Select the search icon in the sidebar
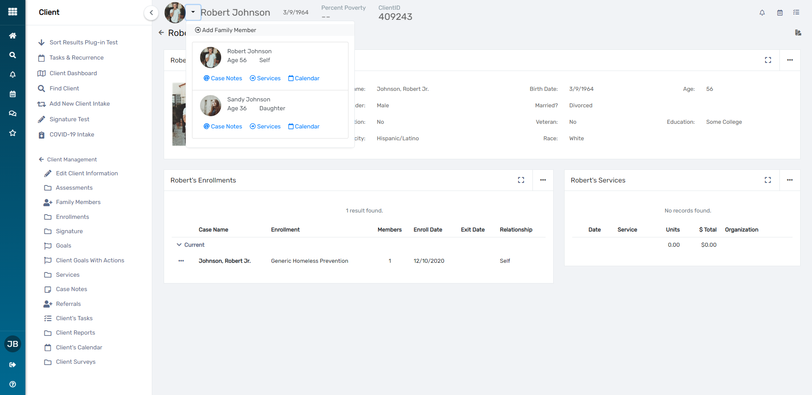The height and width of the screenshot is (395, 812). [13, 55]
